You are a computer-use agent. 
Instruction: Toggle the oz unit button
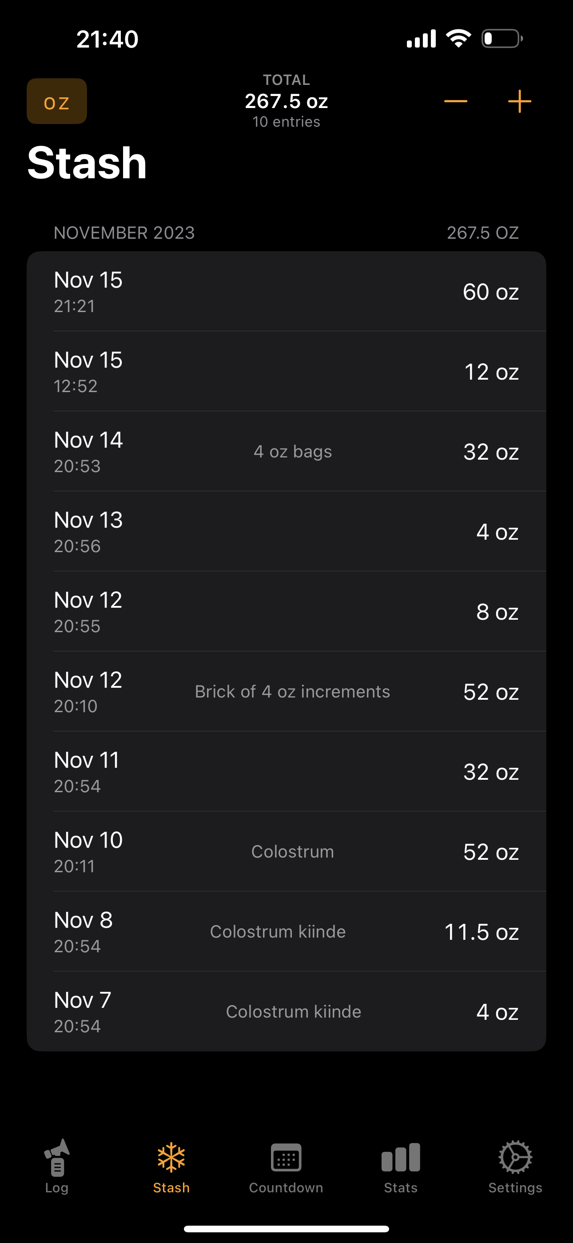(57, 101)
